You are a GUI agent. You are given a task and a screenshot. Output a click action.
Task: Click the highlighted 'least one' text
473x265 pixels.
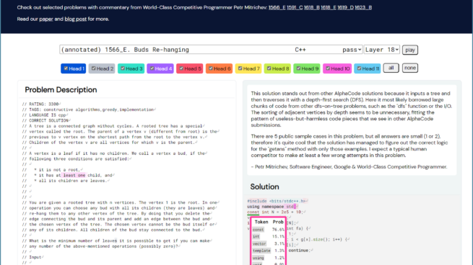point(74,175)
